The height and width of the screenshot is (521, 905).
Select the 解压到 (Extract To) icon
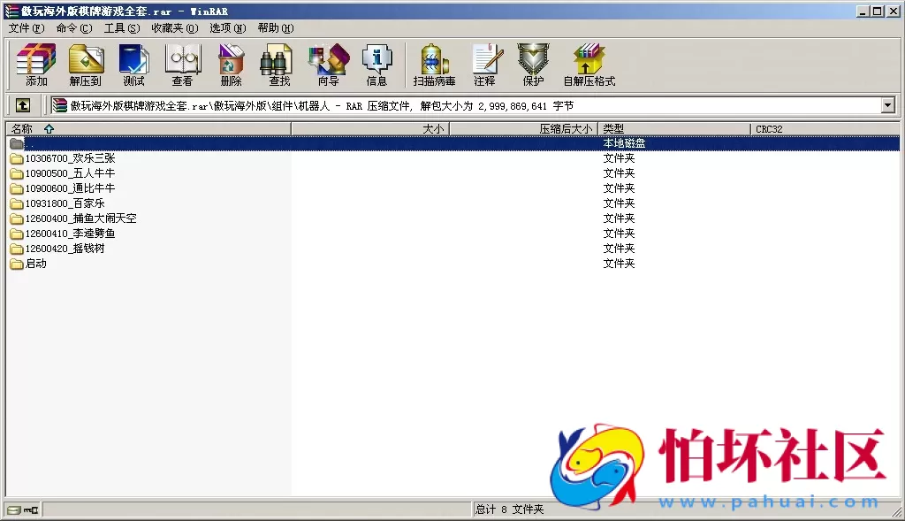click(86, 64)
